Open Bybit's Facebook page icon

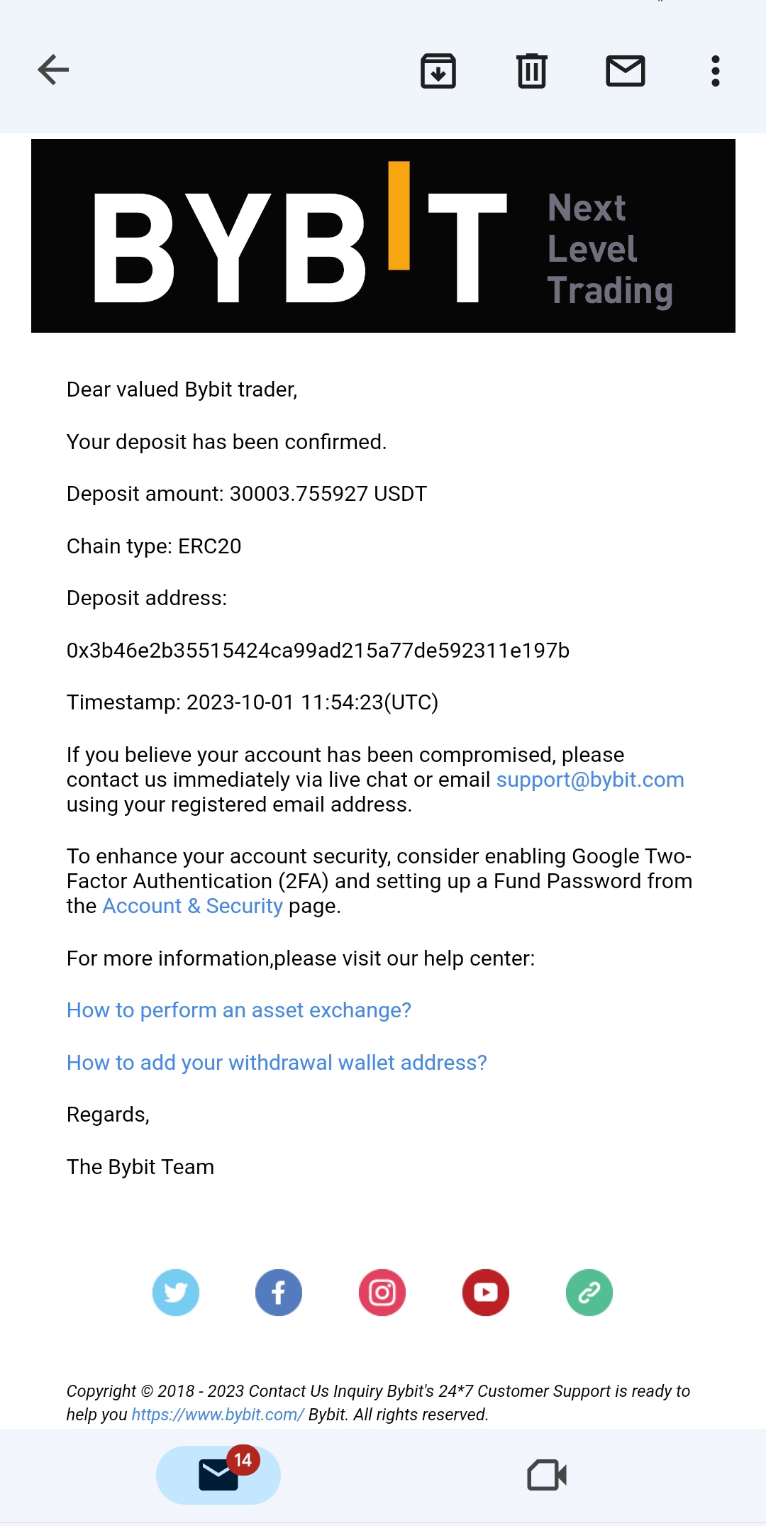coord(279,1292)
